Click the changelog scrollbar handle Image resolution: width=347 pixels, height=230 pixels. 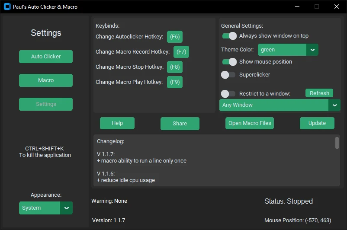337,143
